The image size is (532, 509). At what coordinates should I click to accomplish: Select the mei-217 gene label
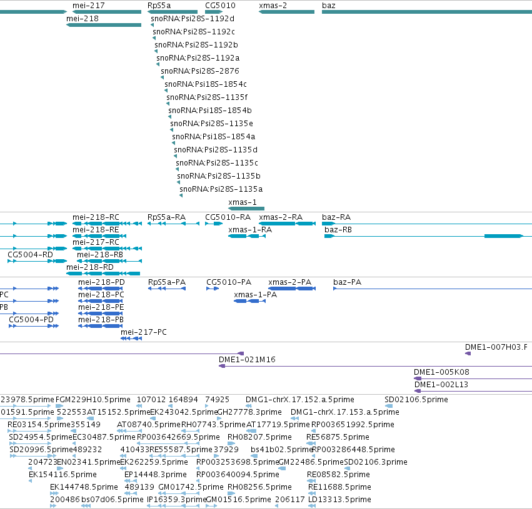tap(89, 6)
